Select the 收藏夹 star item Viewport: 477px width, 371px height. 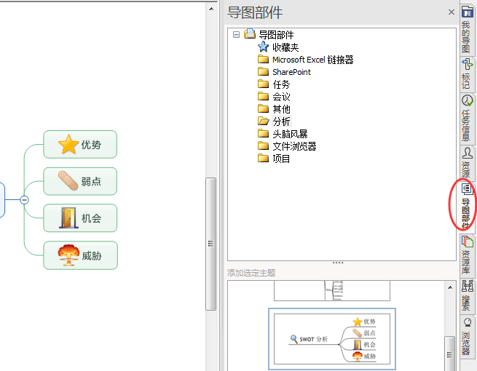pyautogui.click(x=278, y=47)
